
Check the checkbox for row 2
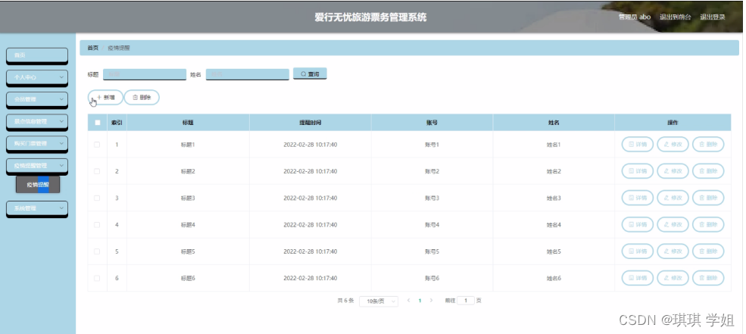tap(97, 171)
